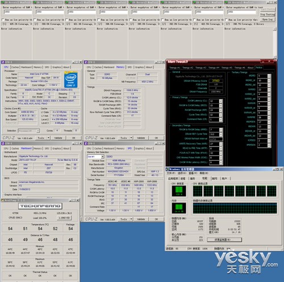Click the RAM megabytes field in the rightmost MemTest window

pos(241,12)
